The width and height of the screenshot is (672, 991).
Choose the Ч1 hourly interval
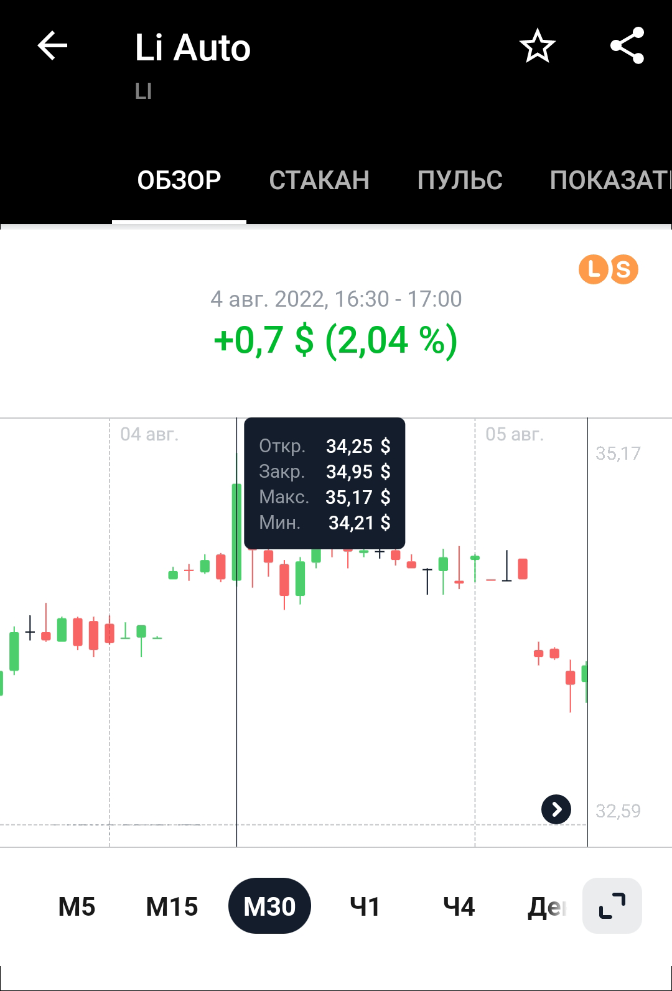[x=365, y=906]
